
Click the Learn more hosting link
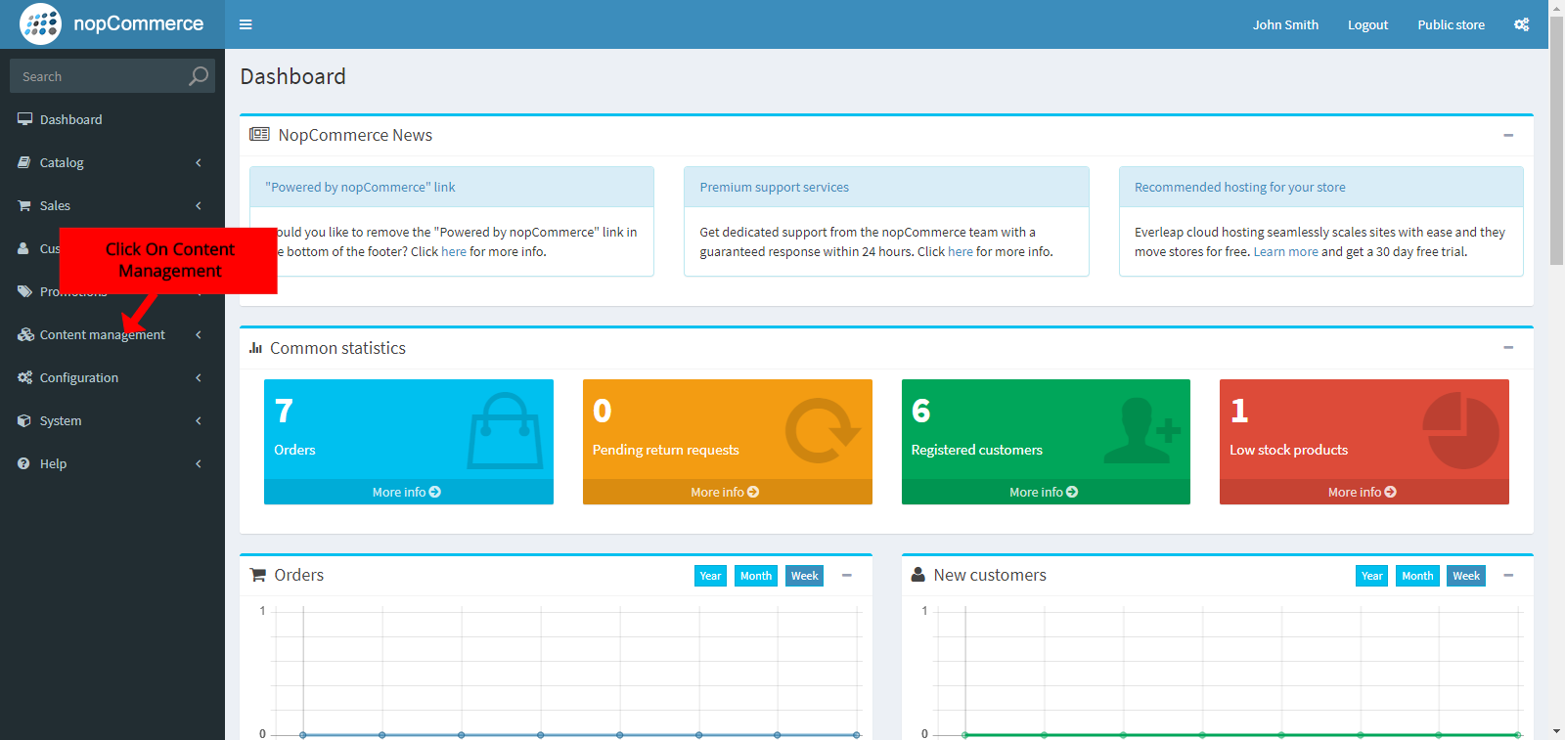[x=1285, y=251]
